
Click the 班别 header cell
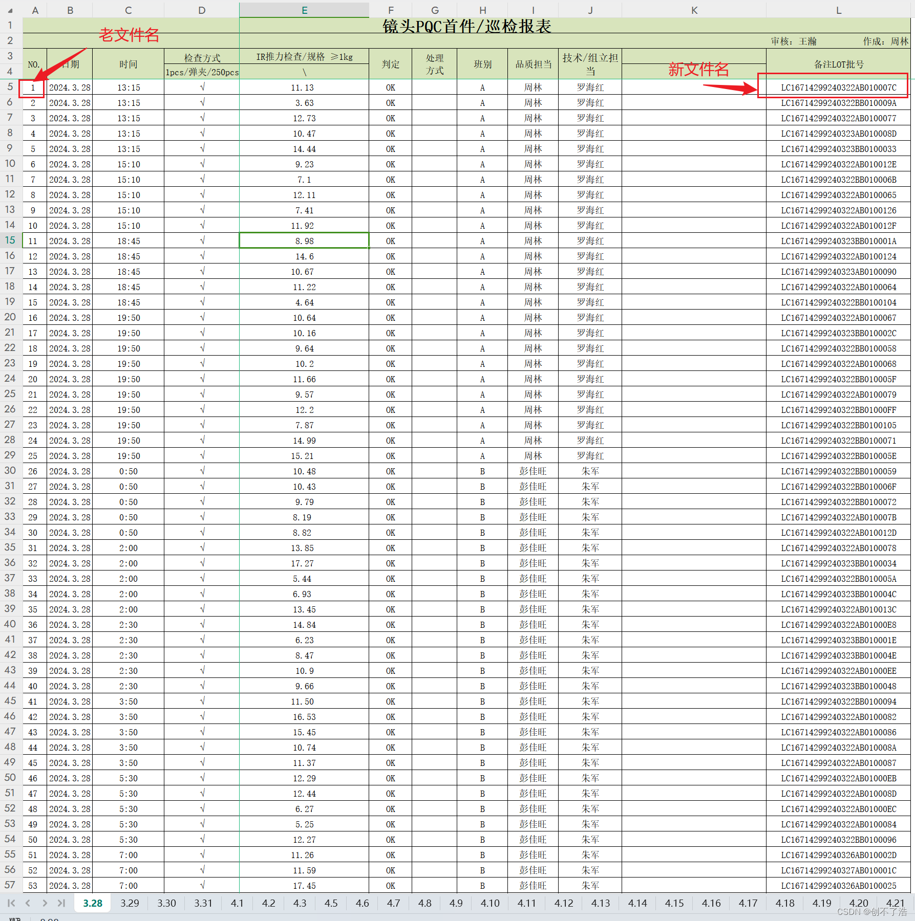coord(482,64)
